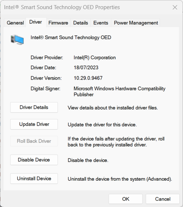183x207 pixels.
Task: Click 'Update the driver for this device' text
Action: (102, 125)
